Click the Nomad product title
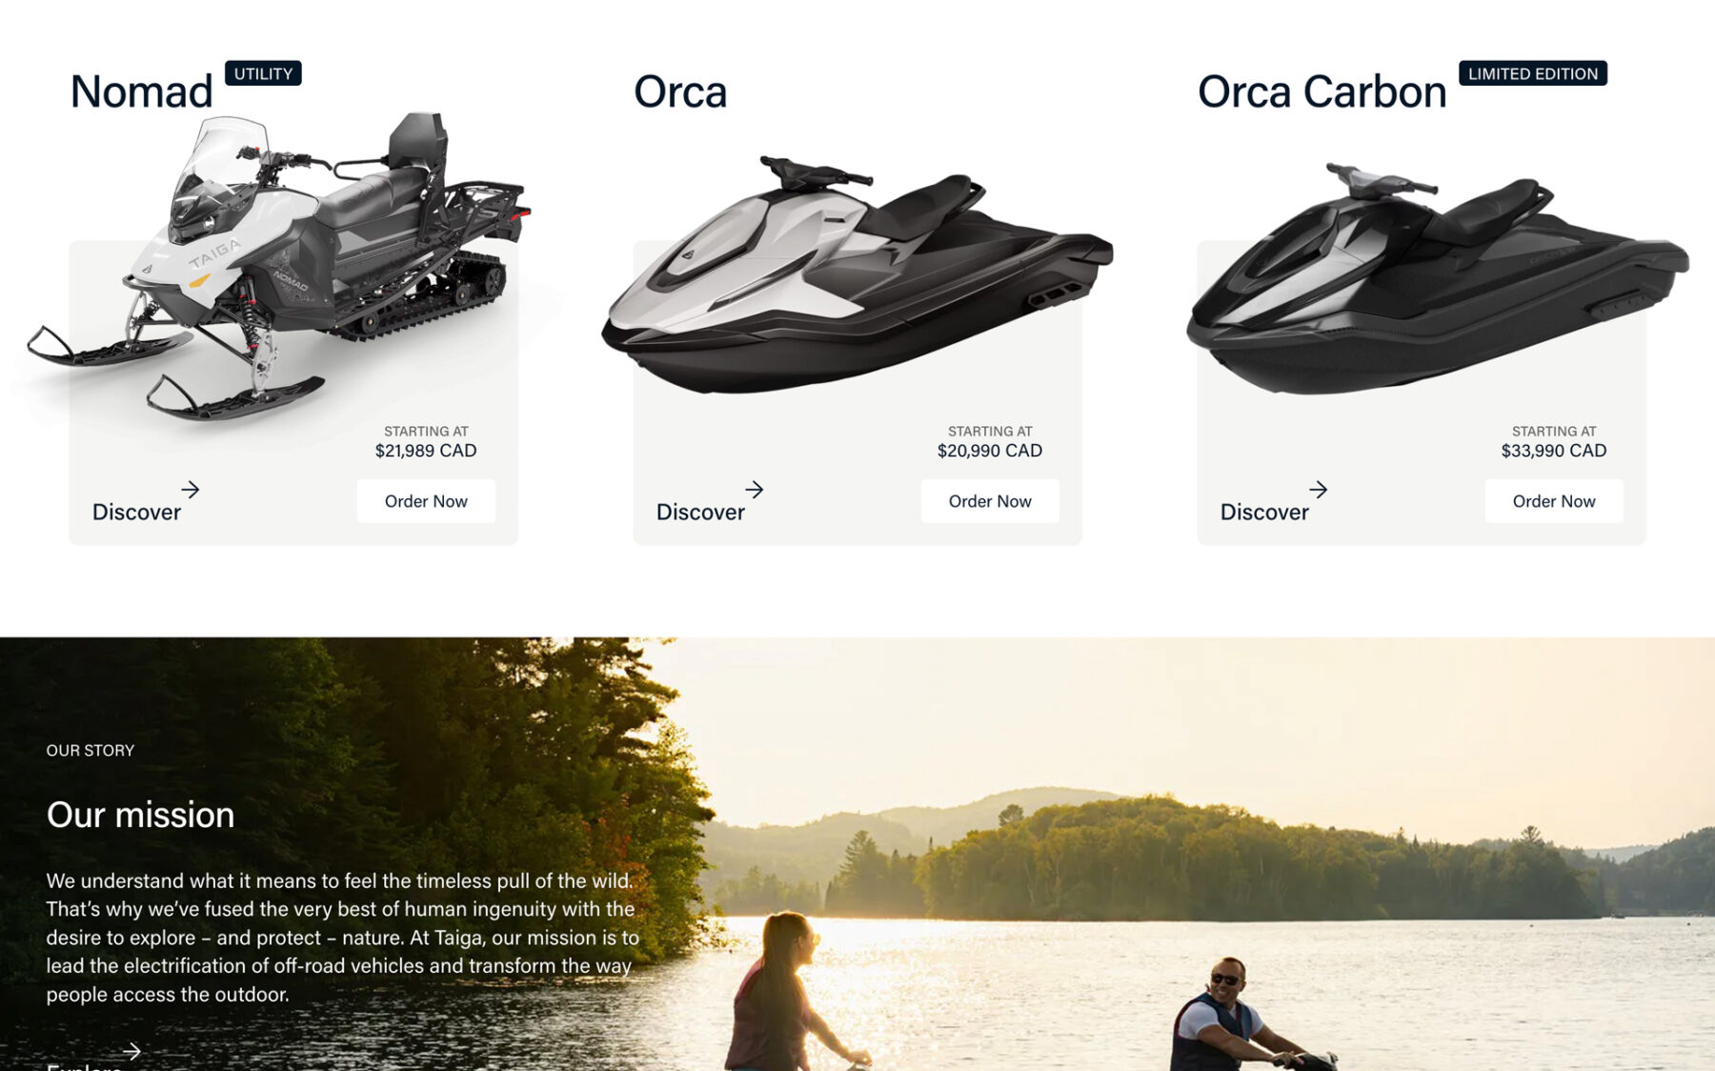The width and height of the screenshot is (1715, 1071). (x=141, y=92)
